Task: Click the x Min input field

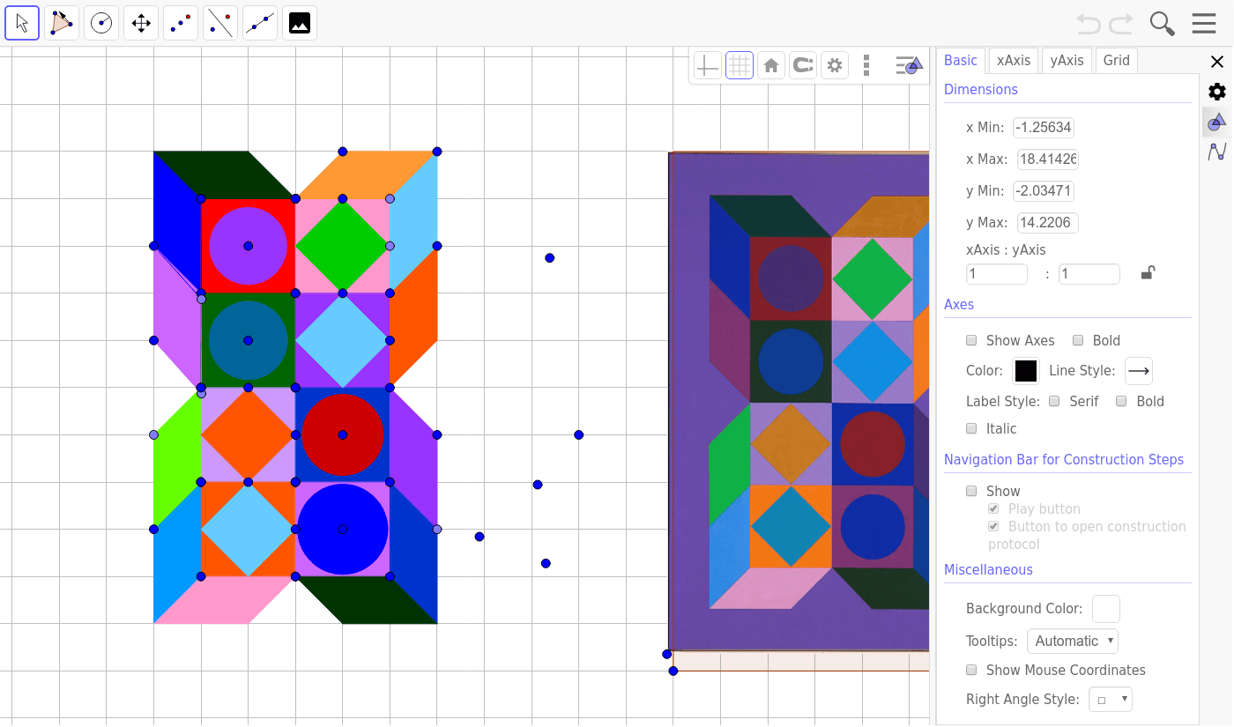Action: 1044,128
